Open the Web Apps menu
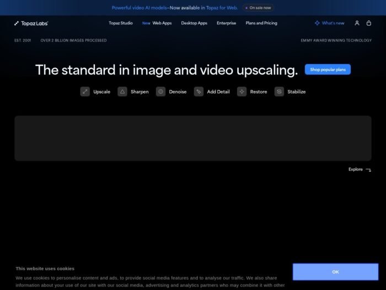This screenshot has width=386, height=290. point(162,23)
